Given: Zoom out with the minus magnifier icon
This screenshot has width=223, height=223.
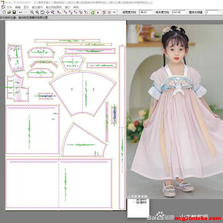Looking at the screenshot, I should tap(32, 12).
